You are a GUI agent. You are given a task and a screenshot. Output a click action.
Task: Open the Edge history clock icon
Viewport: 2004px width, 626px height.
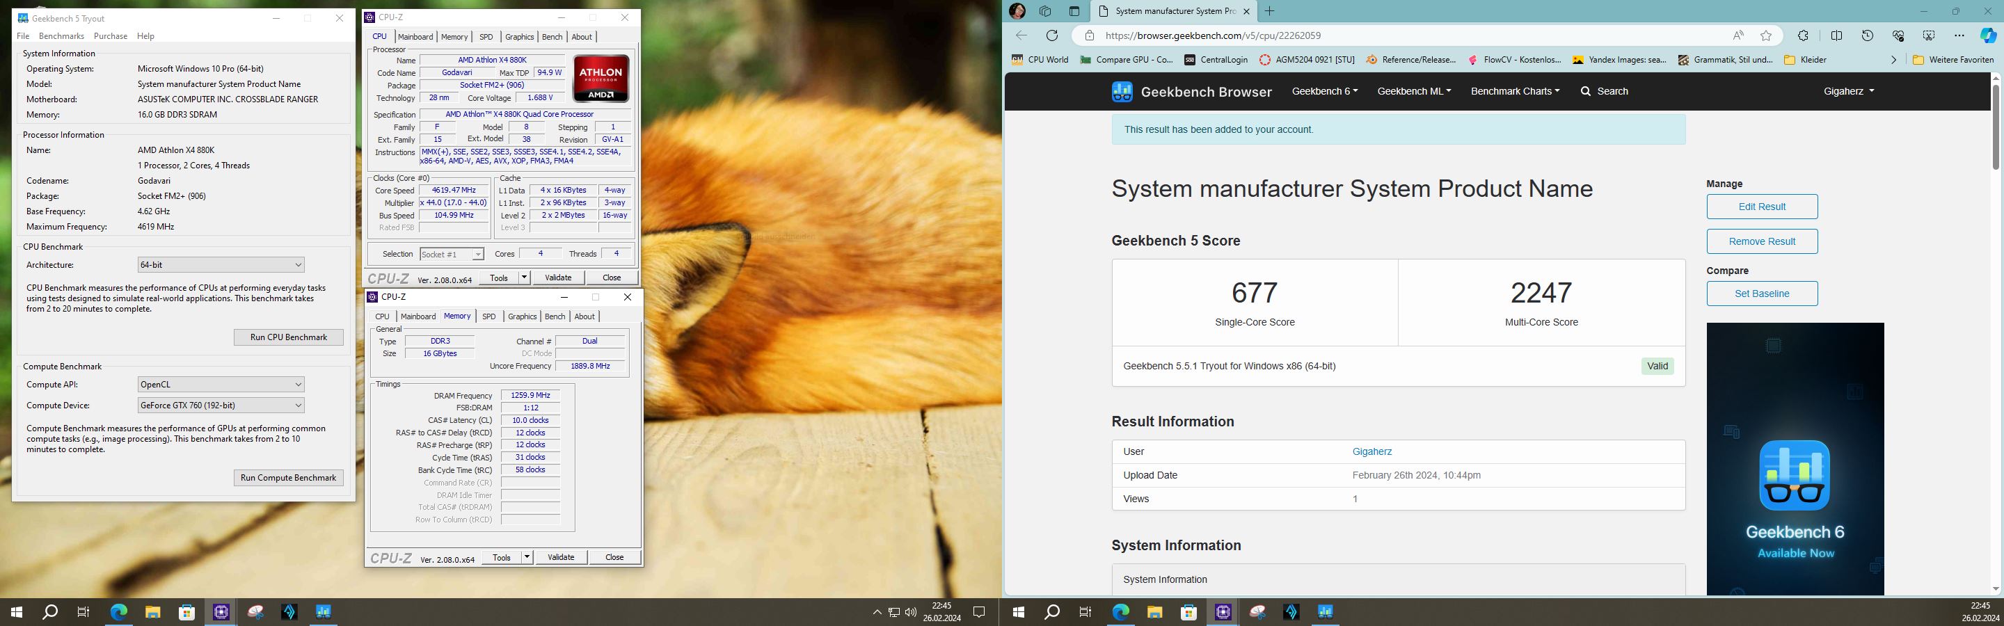tap(1867, 35)
